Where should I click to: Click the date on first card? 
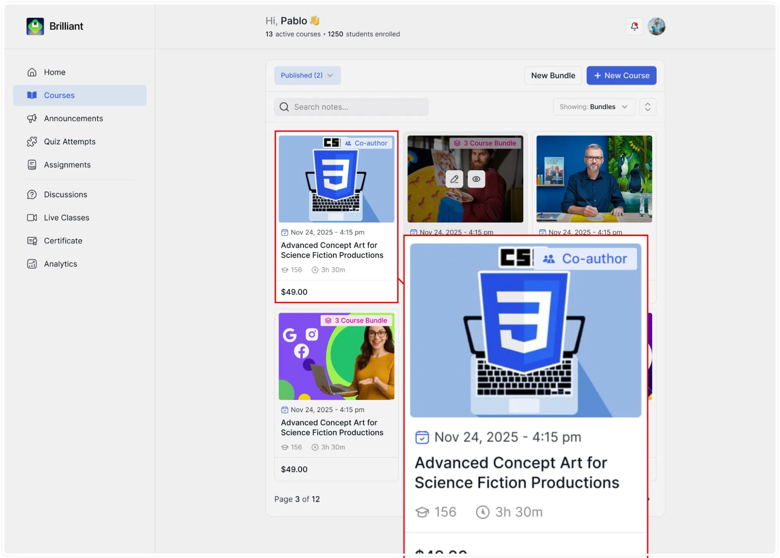327,232
